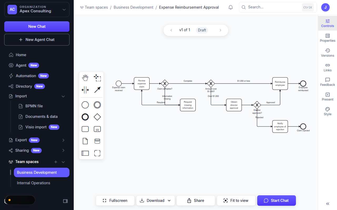The width and height of the screenshot is (337, 210).
Task: Pick the gateway diamond shape
Action: tap(97, 117)
